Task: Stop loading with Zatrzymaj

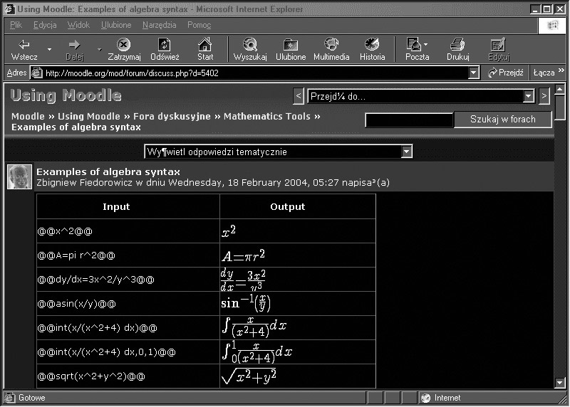Action: coord(124,49)
